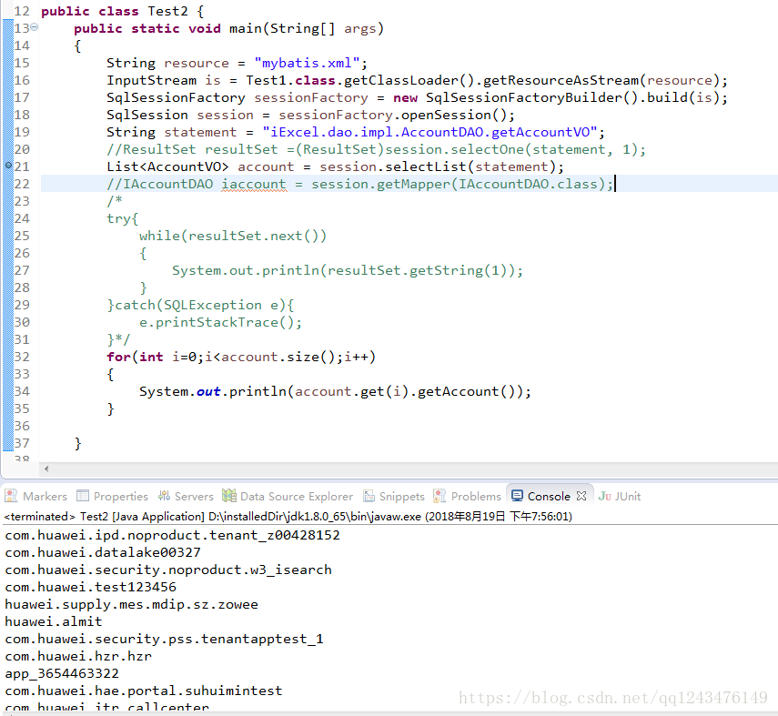This screenshot has height=716, width=778.
Task: Click the catch(SQLException e) comment line
Action: click(200, 305)
